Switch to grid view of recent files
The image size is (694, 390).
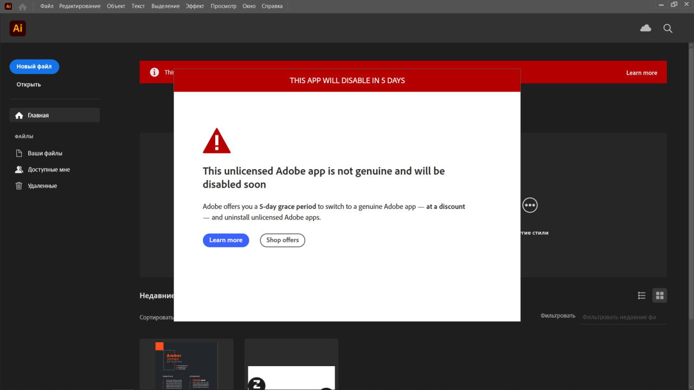[x=659, y=296]
